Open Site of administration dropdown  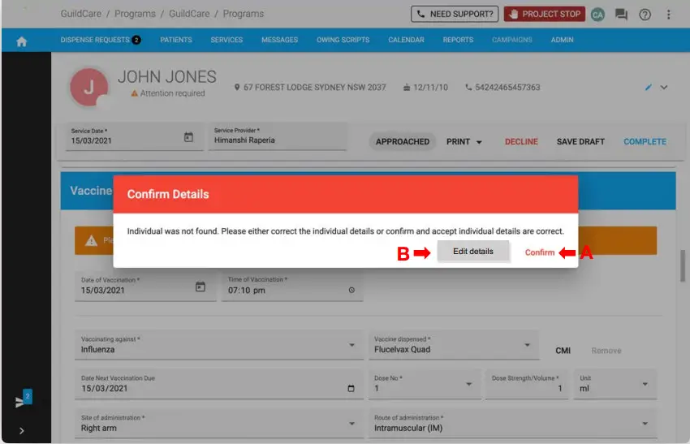tap(219, 424)
